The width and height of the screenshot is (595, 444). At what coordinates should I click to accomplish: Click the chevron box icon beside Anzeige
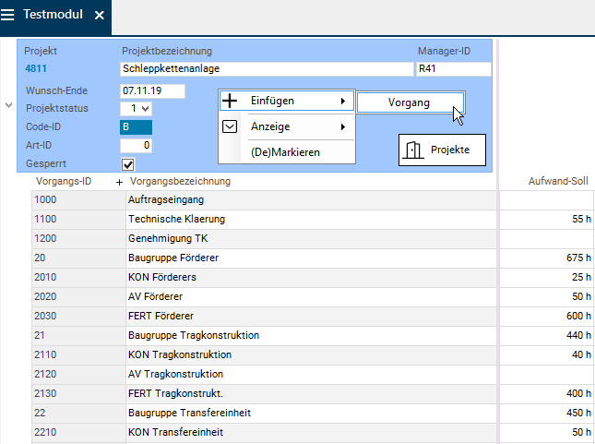coord(230,126)
